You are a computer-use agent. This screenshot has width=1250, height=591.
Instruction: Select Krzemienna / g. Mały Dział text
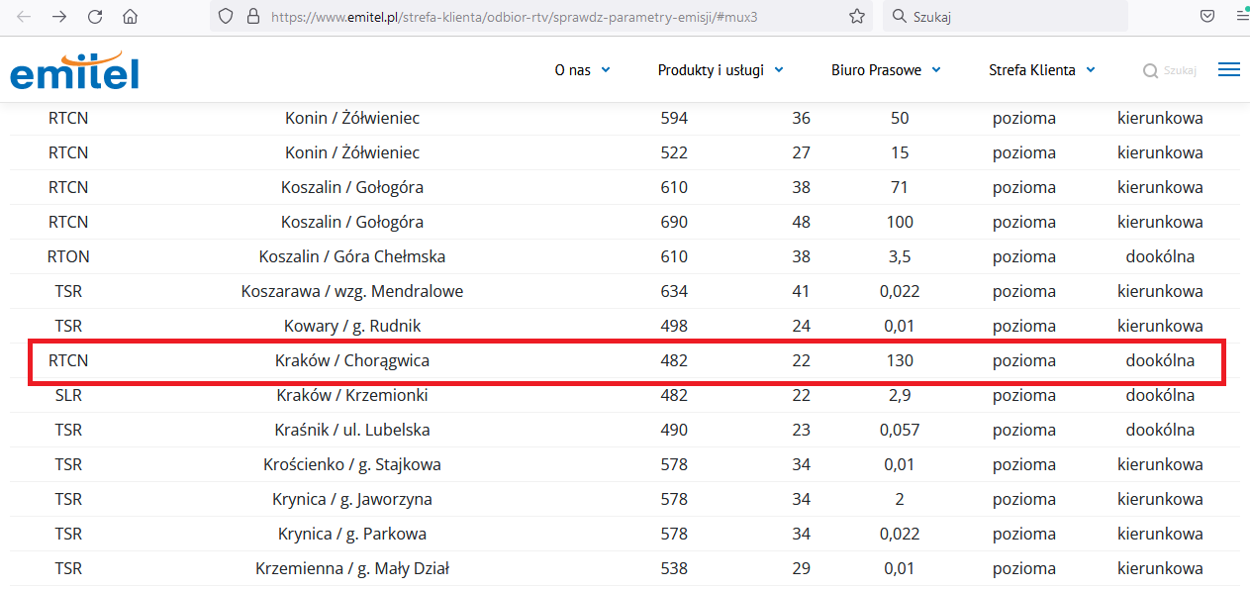(x=352, y=569)
